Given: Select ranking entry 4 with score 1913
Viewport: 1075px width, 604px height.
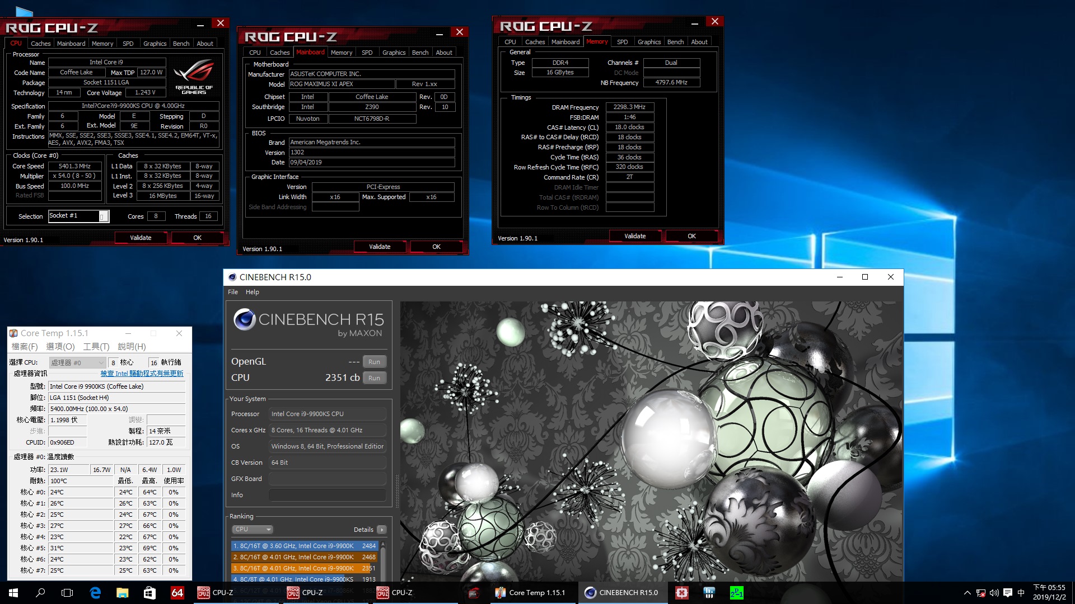Looking at the screenshot, I should click(x=304, y=579).
